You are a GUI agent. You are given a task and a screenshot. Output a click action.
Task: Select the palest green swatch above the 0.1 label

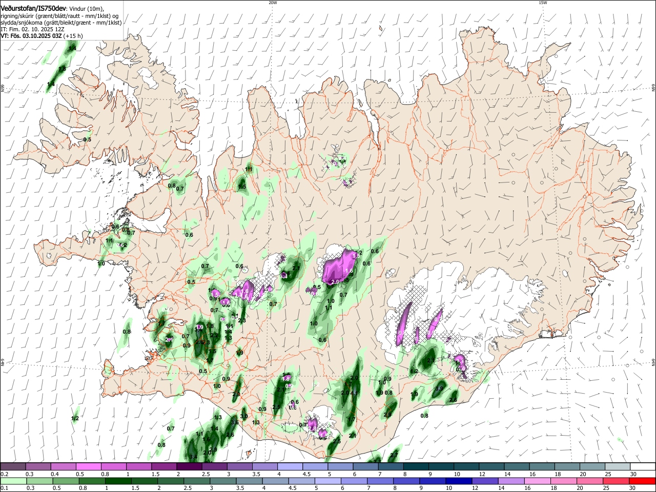click(13, 481)
